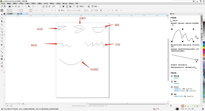Click the Save disk icon
The width and height of the screenshot is (205, 111).
(10, 6)
